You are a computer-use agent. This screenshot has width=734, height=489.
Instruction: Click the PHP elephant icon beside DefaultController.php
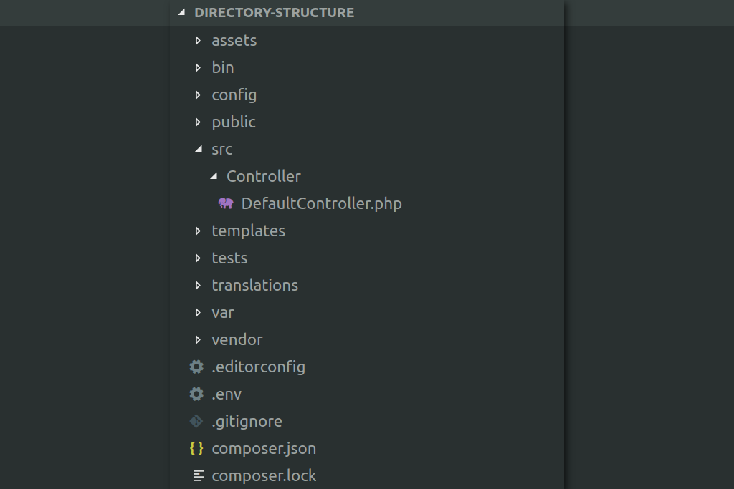tap(225, 203)
